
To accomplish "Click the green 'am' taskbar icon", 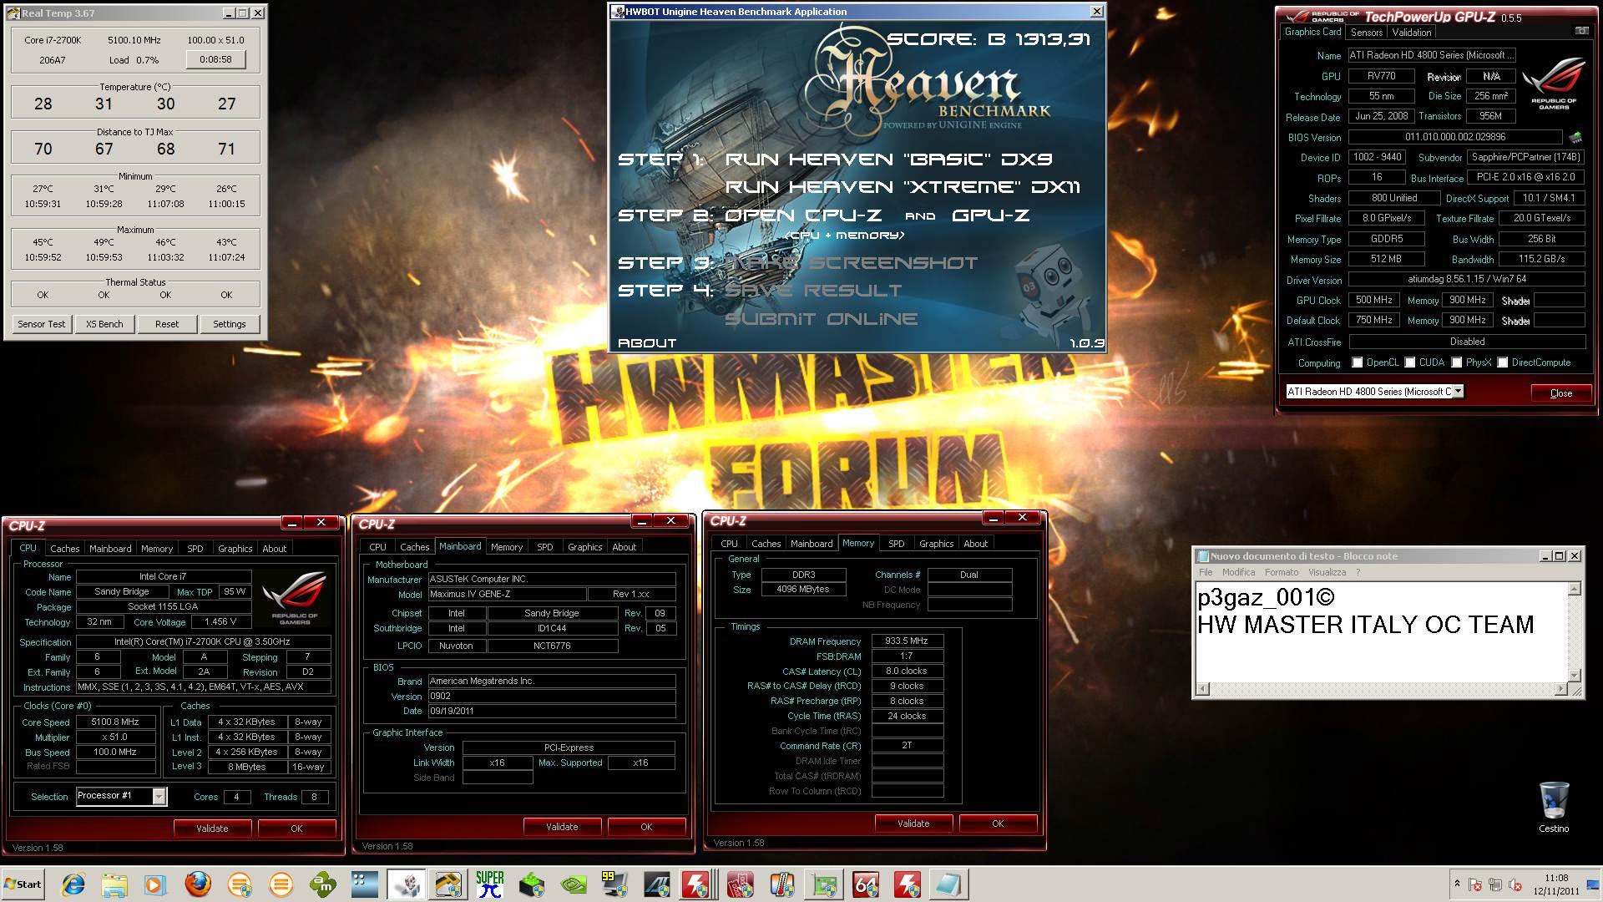I will 323,884.
